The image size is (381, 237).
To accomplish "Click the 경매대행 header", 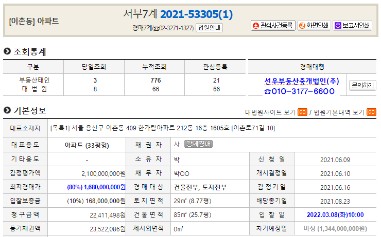I will click(x=312, y=67).
